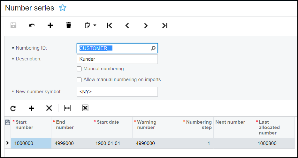
Task: Delete the selected grid row
Action: pyautogui.click(x=49, y=108)
